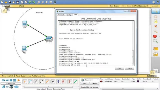Pick the orange Fiber cable icon

pyautogui.click(x=47, y=81)
